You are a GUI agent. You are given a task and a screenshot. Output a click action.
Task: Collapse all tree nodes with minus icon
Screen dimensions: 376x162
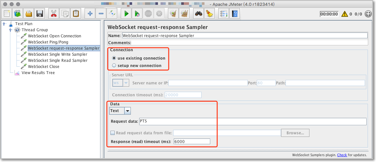(101, 14)
